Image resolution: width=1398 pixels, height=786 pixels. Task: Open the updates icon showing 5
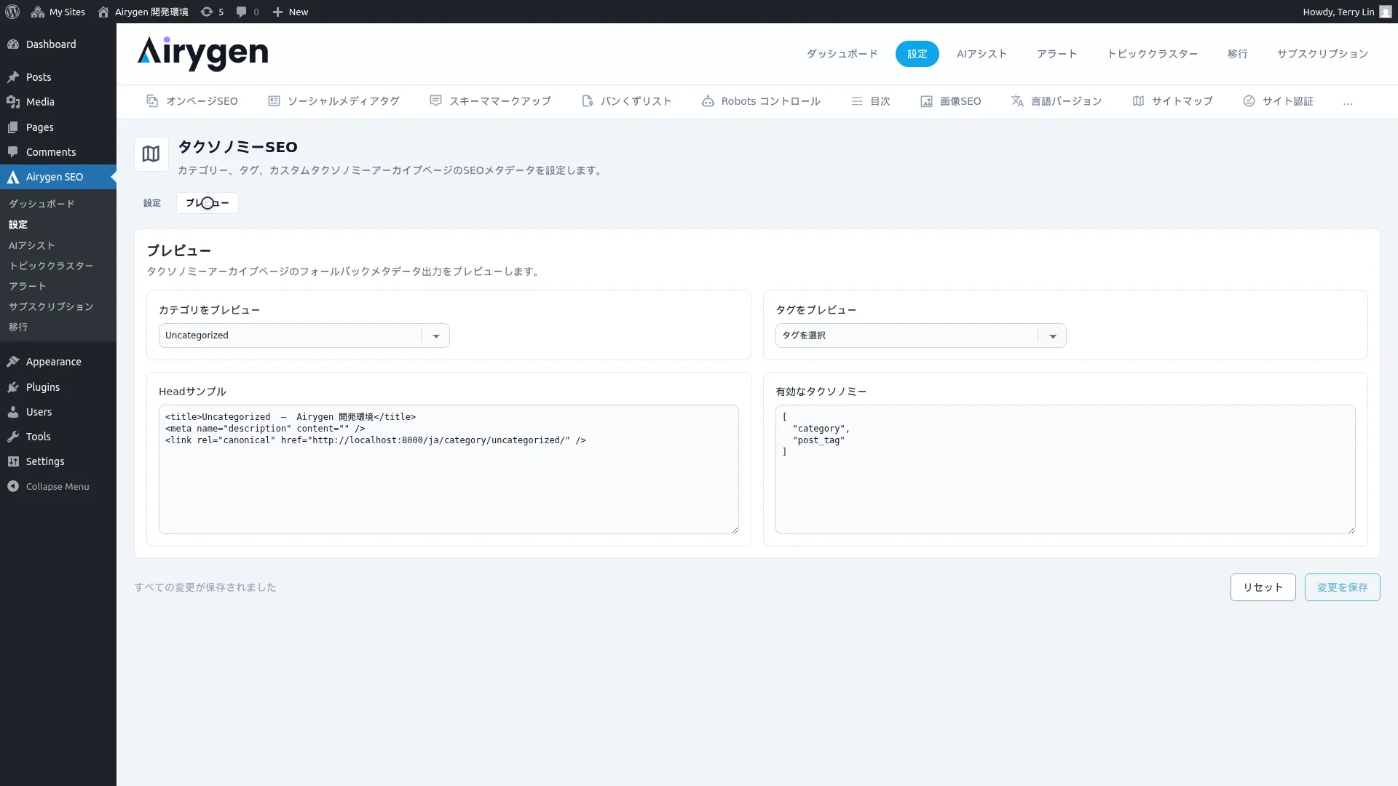click(x=207, y=12)
